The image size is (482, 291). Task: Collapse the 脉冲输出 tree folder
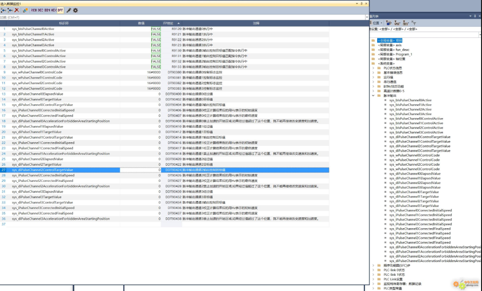pyautogui.click(x=373, y=95)
